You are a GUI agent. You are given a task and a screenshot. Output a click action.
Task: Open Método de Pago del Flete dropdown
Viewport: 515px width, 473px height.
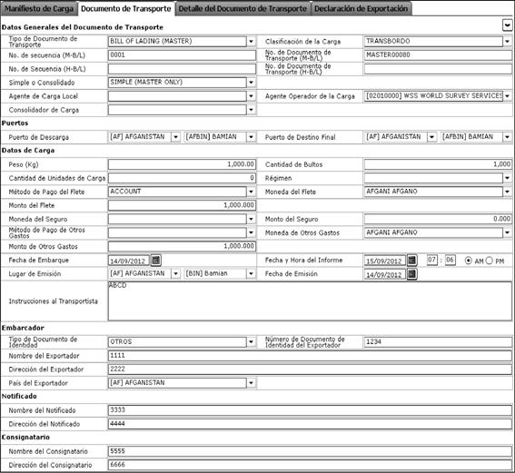(x=251, y=192)
